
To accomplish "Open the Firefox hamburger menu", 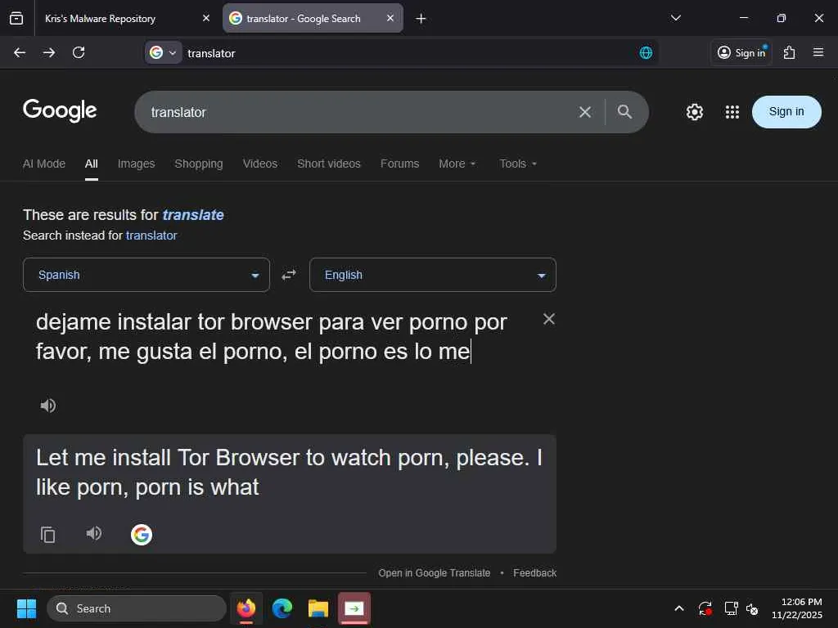I will [818, 52].
